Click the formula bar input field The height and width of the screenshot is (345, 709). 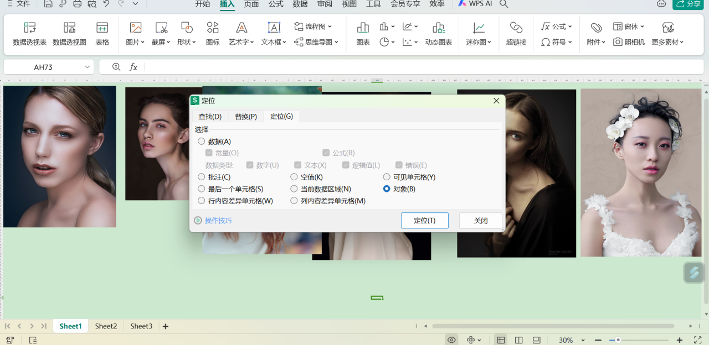424,67
